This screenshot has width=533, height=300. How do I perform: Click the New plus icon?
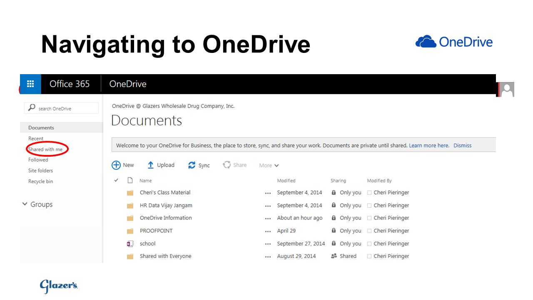116,165
